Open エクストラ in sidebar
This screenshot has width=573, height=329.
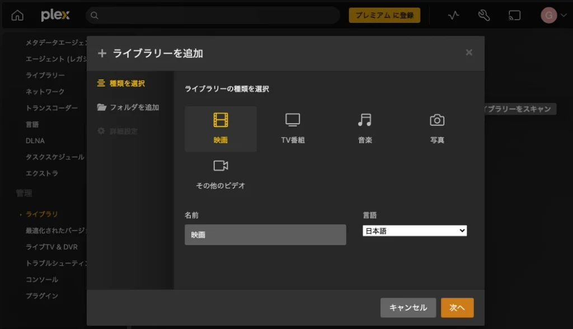tap(41, 173)
